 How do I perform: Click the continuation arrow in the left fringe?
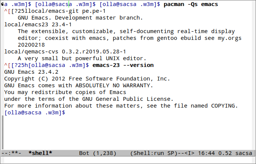click(2, 5)
